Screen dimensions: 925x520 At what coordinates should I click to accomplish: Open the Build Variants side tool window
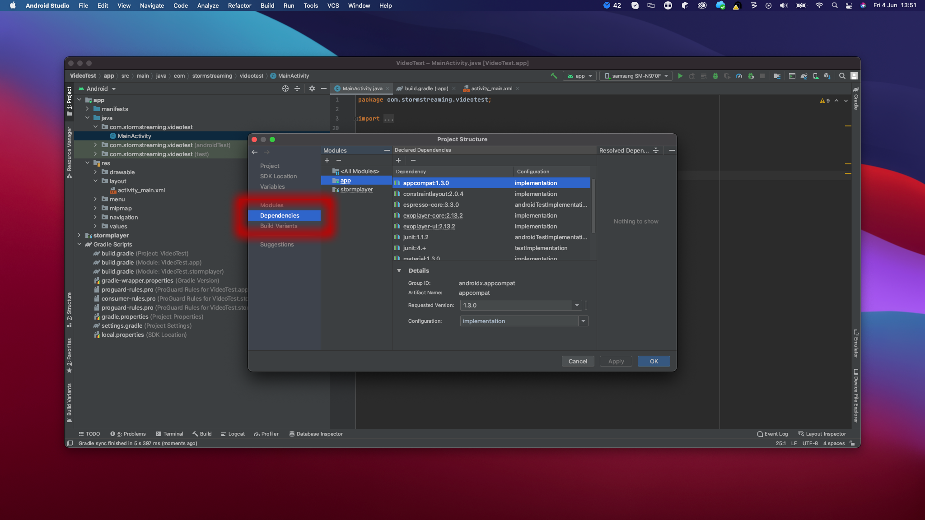pos(69,402)
